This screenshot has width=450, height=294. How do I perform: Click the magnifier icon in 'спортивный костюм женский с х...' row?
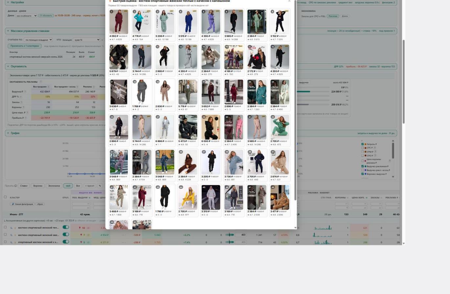(x=11, y=242)
